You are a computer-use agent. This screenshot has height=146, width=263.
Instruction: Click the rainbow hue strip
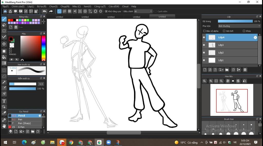pyautogui.click(x=43, y=48)
